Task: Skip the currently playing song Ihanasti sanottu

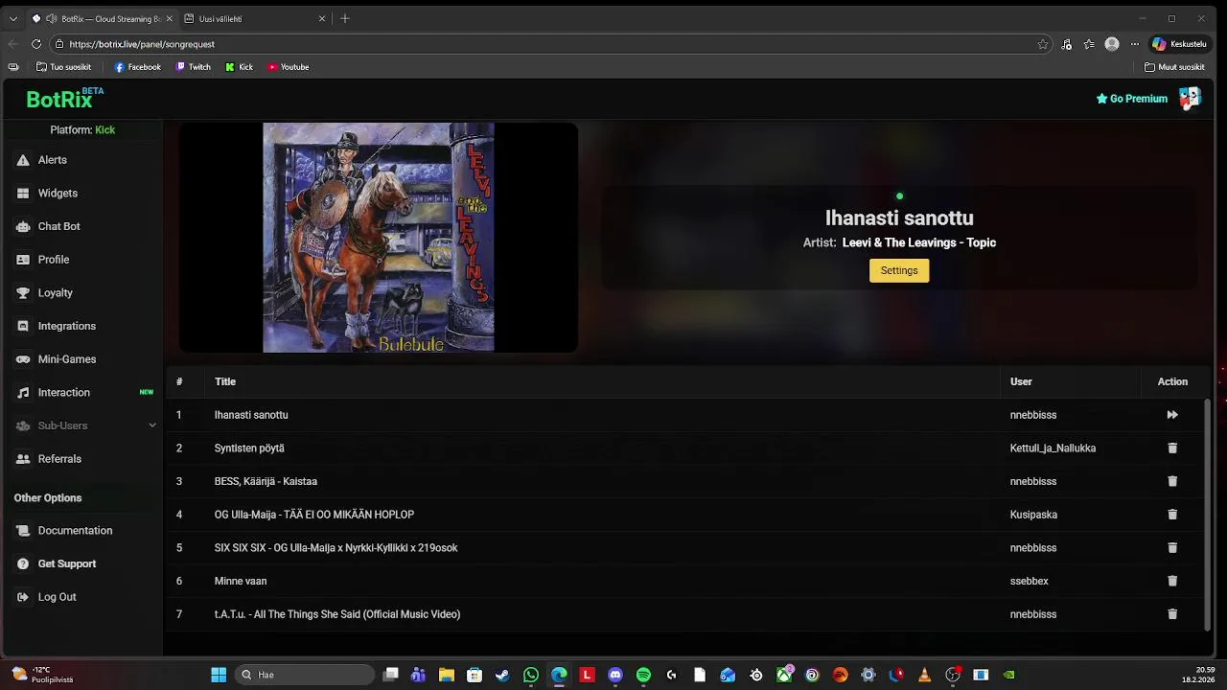Action: point(1171,415)
